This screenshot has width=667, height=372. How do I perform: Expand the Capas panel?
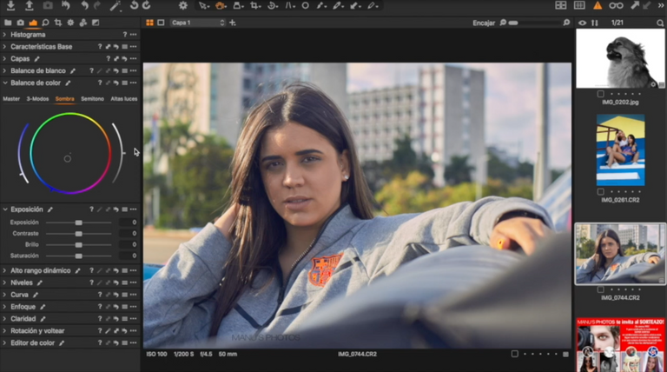click(4, 58)
